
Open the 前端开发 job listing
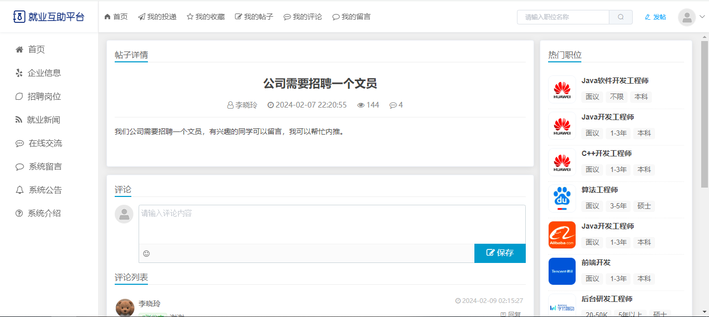pos(596,262)
